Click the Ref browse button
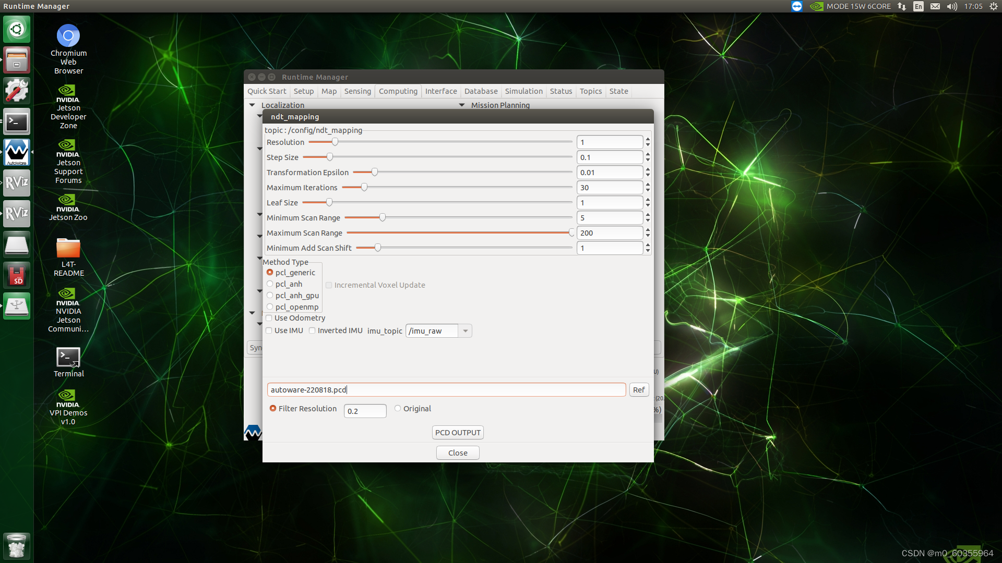1002x563 pixels. (x=639, y=390)
